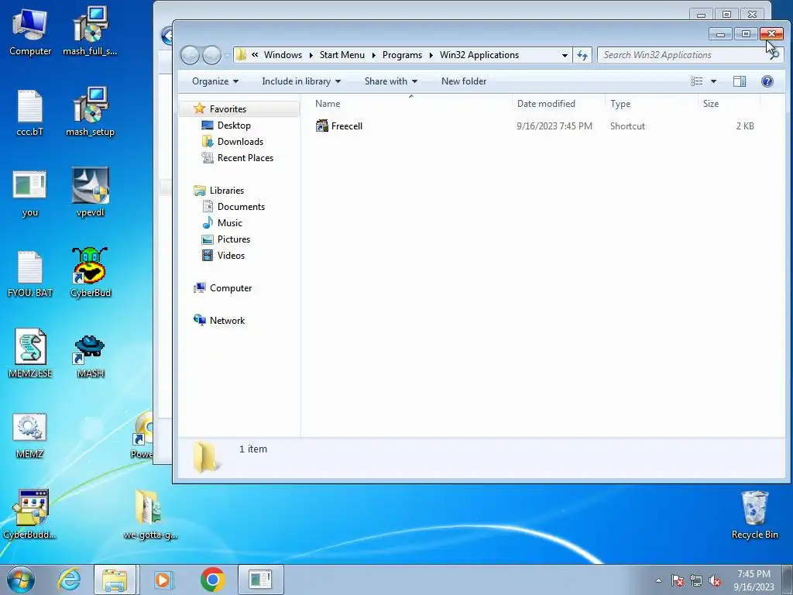793x595 pixels.
Task: Show hidden tray icons arrow
Action: [x=658, y=580]
